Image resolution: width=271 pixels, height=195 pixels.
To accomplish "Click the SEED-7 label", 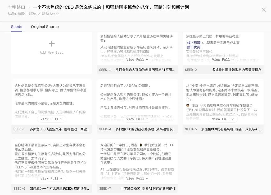I will pos(105,188).
